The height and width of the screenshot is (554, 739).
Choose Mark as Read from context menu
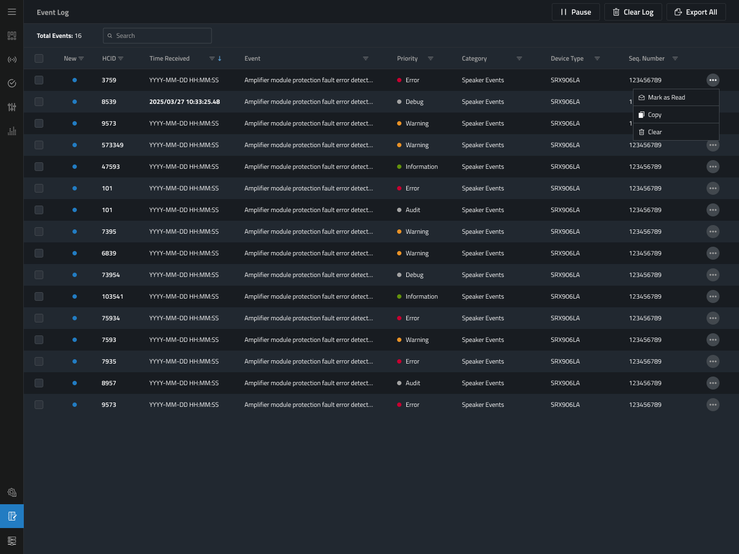point(676,97)
